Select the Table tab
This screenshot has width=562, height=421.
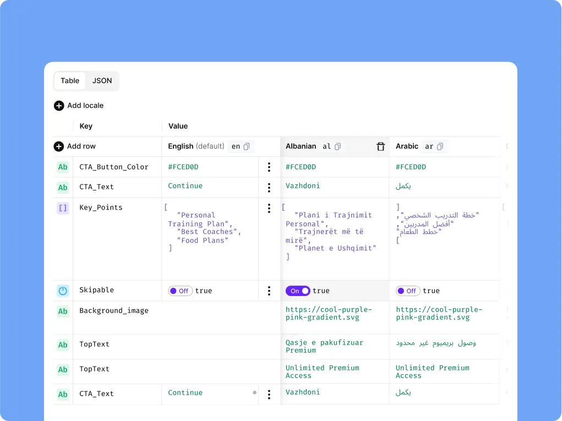tap(70, 80)
